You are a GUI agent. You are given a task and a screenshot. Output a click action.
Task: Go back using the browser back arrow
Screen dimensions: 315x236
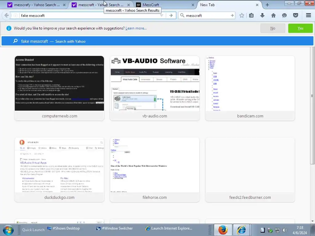(x=6, y=15)
